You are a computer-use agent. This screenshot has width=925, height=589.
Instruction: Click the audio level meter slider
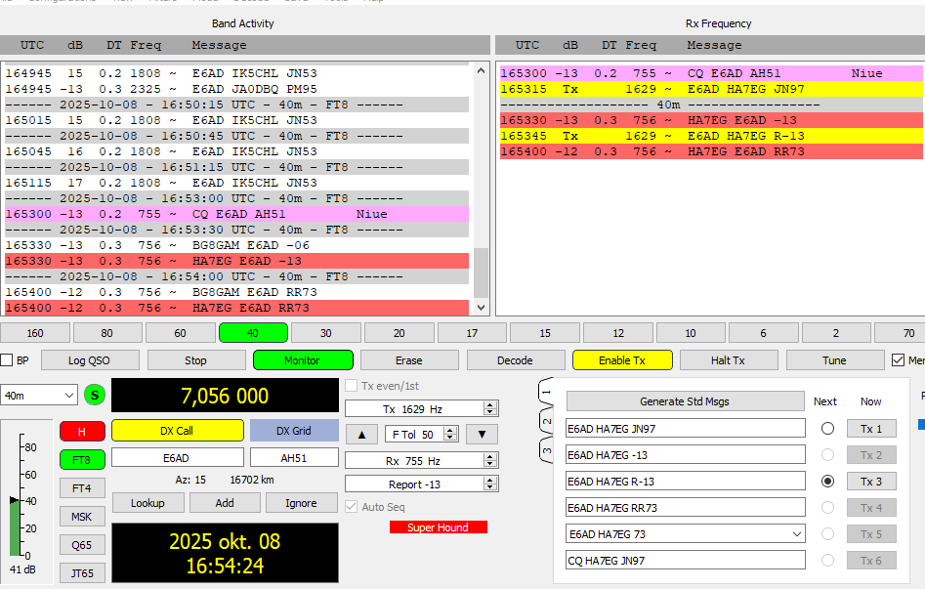(14, 500)
